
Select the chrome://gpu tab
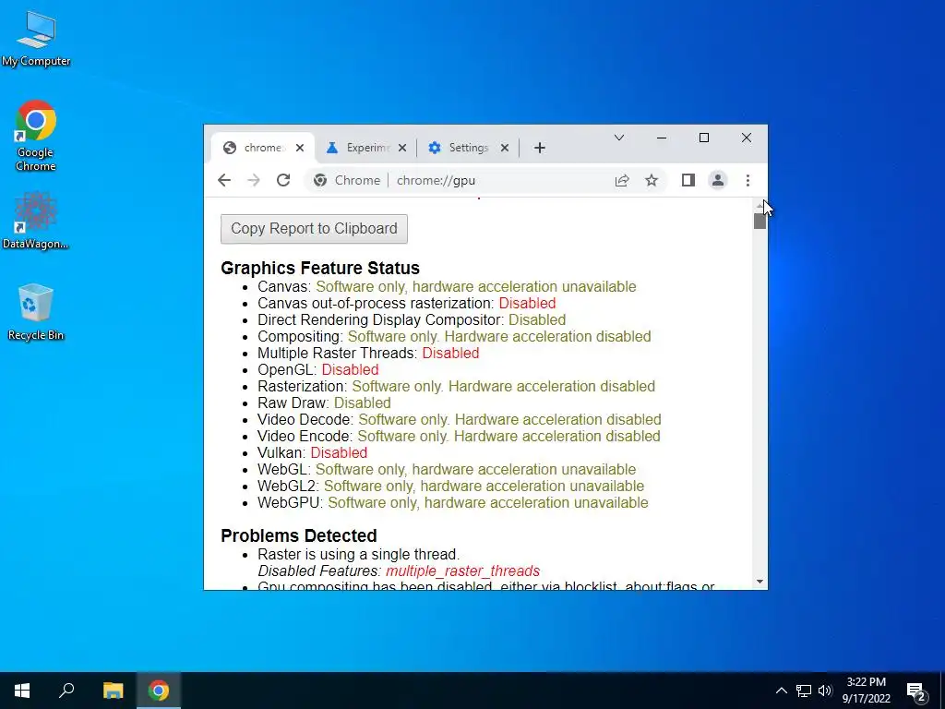[x=262, y=148]
